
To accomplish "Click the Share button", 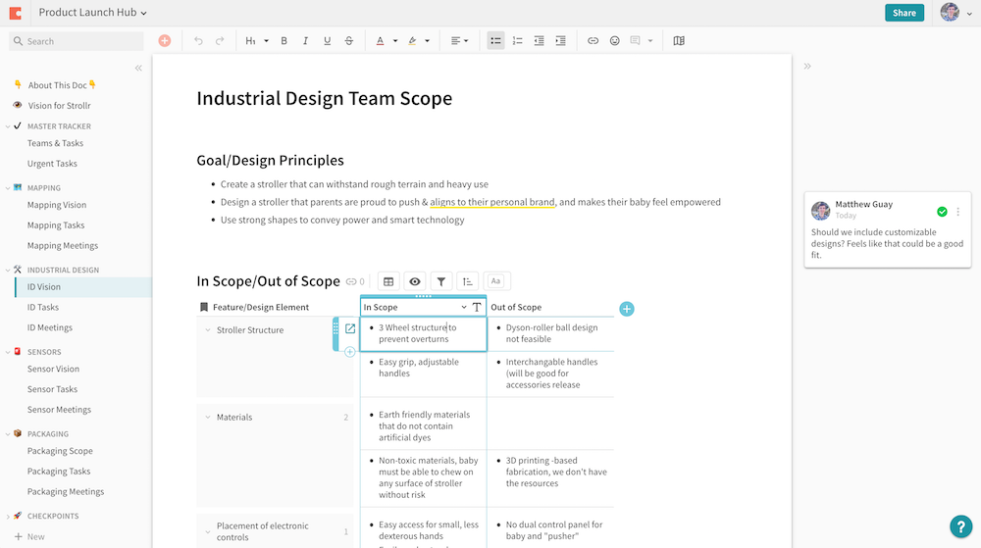I will [x=904, y=13].
